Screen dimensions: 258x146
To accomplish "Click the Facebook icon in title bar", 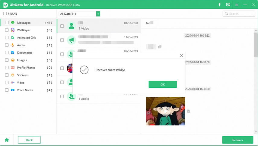I will [x=219, y=5].
